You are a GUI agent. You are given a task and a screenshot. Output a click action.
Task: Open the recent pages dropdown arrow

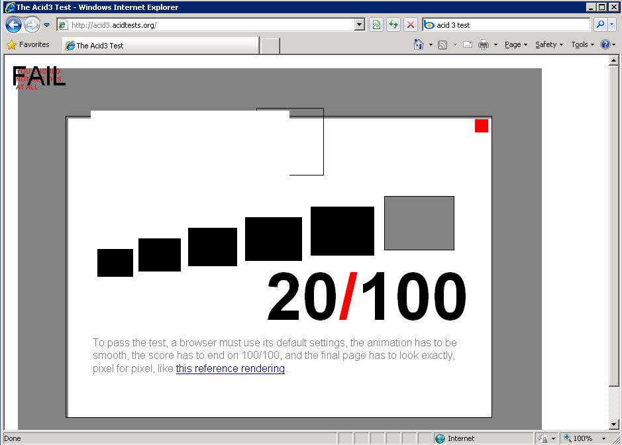click(47, 25)
